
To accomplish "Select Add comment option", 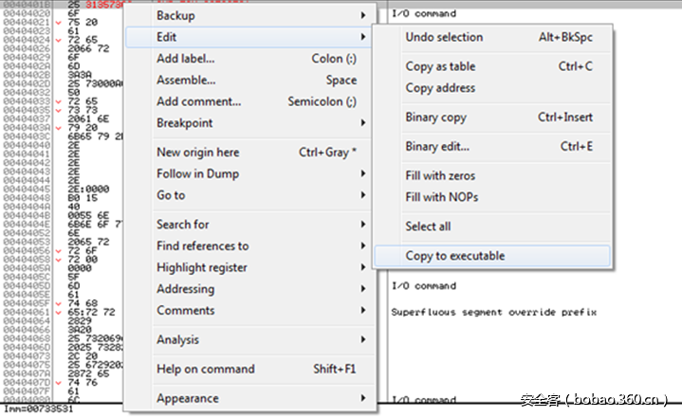I will (x=198, y=101).
